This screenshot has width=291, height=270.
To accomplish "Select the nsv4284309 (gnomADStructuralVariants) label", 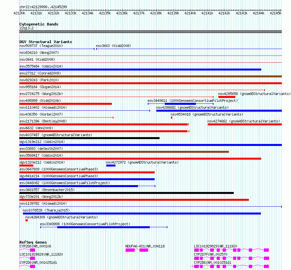I will point(61,217).
